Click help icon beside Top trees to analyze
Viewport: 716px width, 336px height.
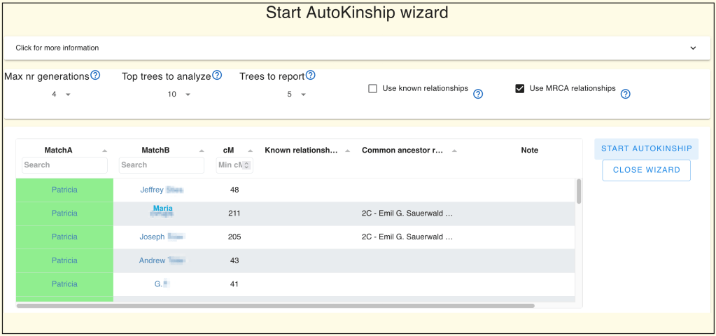point(217,76)
